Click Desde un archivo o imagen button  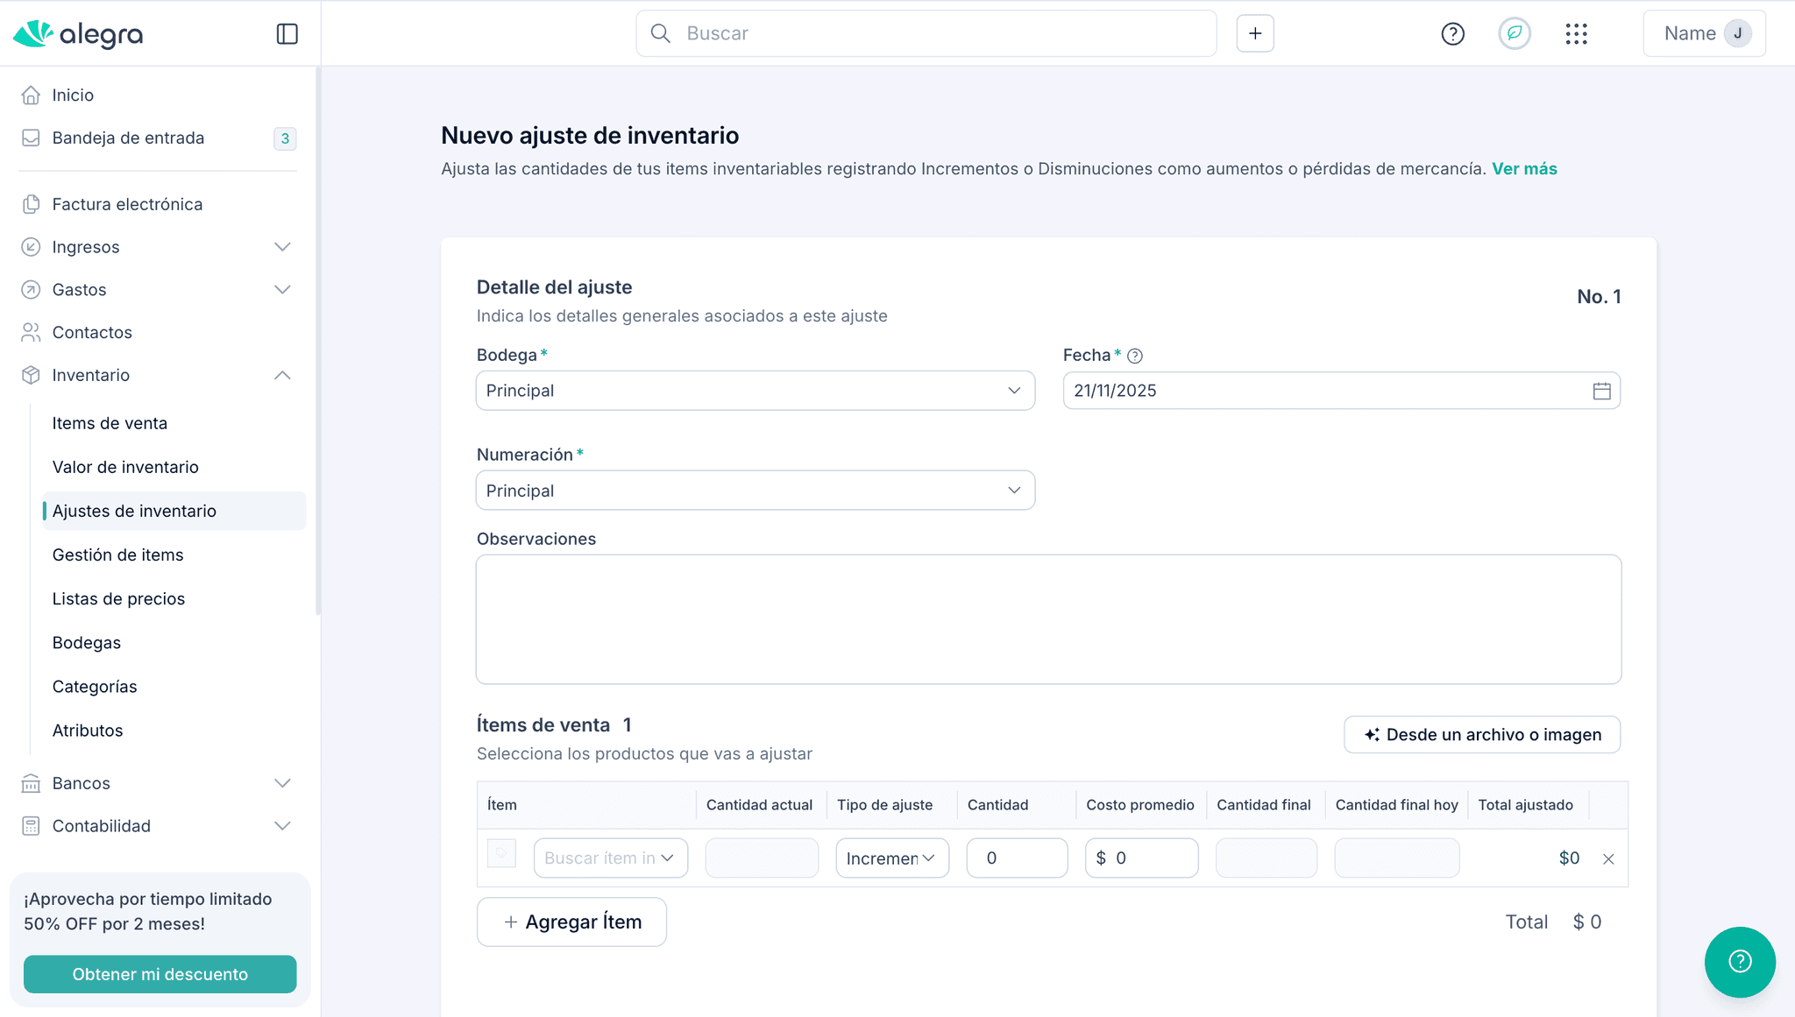(x=1481, y=735)
